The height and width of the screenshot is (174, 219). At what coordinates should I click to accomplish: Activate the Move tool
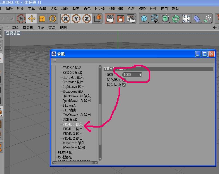[32, 19]
